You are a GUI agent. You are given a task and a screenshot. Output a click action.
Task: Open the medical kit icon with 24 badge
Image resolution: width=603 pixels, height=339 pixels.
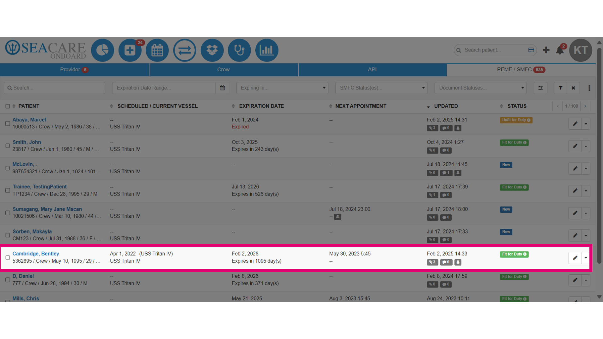(x=130, y=50)
